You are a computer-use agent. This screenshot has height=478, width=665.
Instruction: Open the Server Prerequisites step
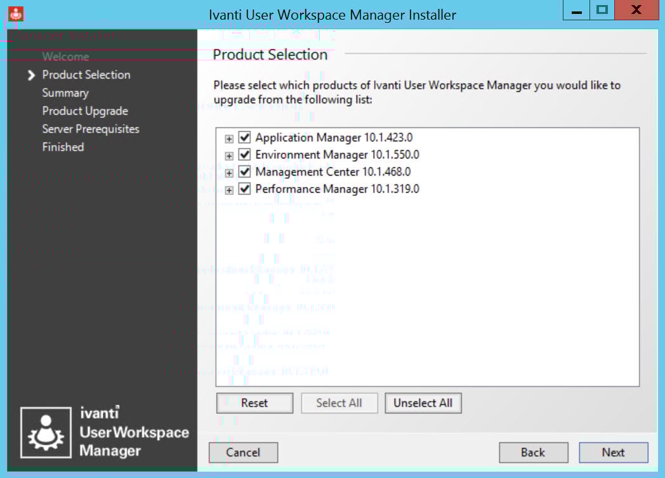coord(91,129)
